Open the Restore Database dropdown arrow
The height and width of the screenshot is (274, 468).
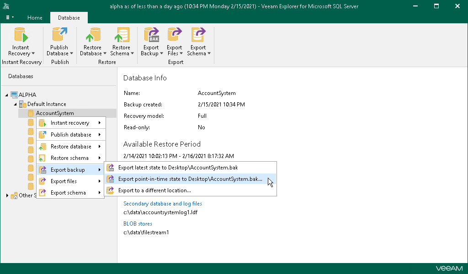click(x=105, y=54)
